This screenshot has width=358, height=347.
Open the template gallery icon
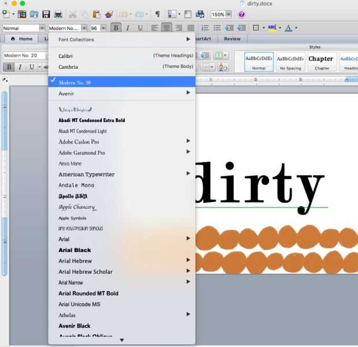point(22,14)
